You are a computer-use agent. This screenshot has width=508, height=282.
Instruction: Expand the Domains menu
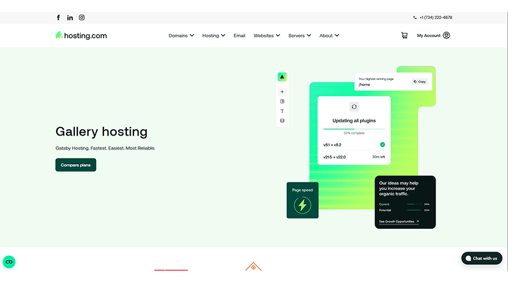181,35
